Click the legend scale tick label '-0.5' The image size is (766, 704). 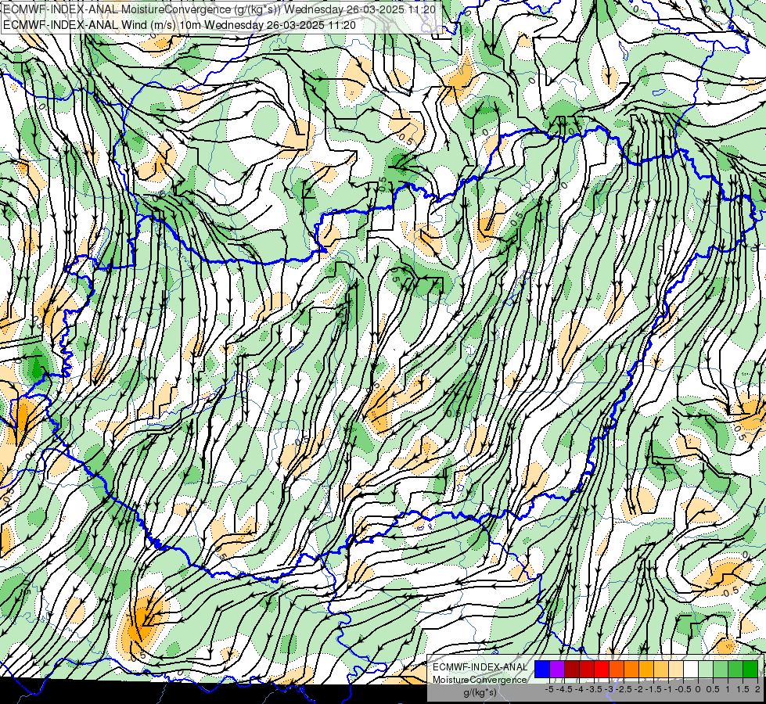tap(683, 689)
